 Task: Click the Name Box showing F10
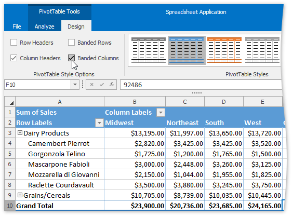[x=38, y=85]
